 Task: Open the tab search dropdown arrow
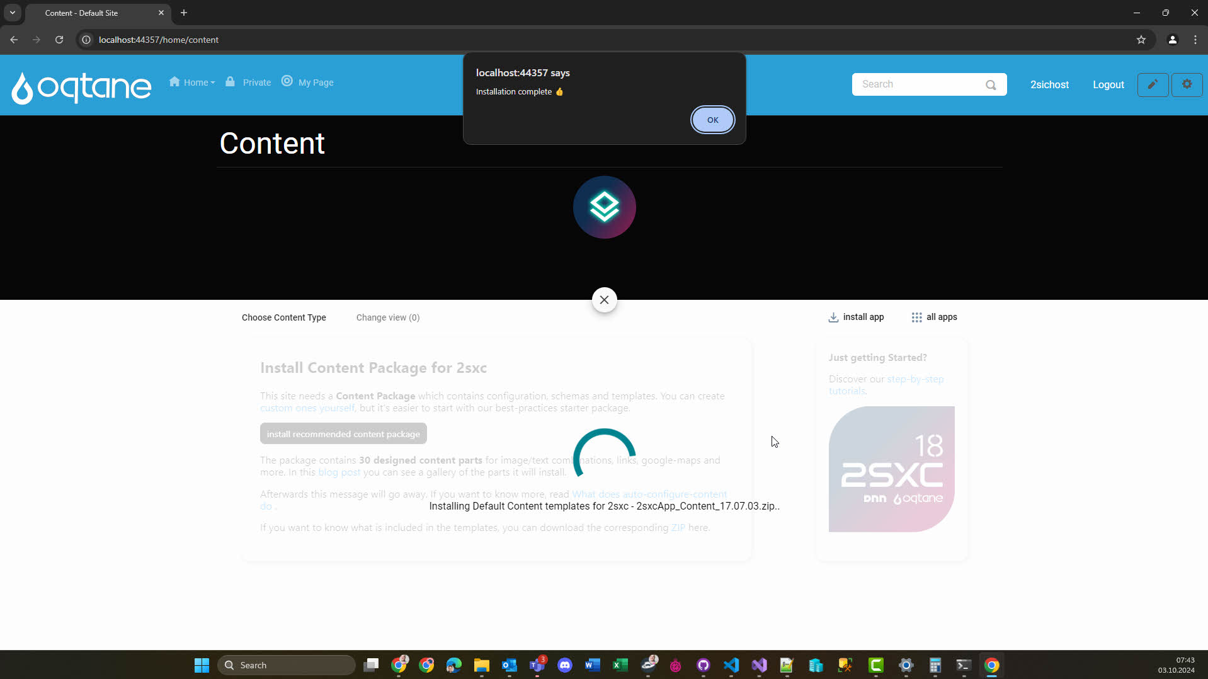pos(13,13)
